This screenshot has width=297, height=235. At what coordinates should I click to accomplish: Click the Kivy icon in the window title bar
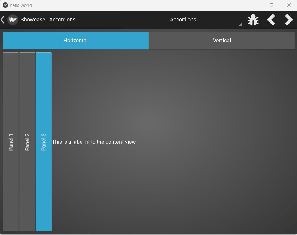tap(5, 5)
